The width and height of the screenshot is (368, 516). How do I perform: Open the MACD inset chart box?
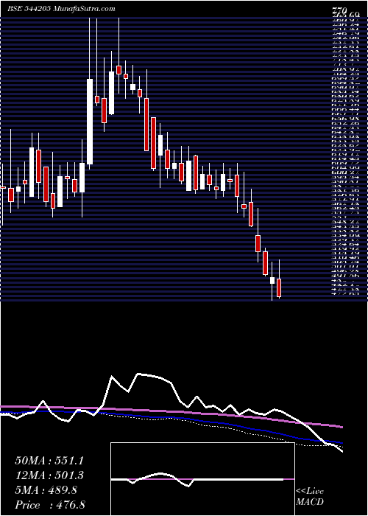[202, 479]
